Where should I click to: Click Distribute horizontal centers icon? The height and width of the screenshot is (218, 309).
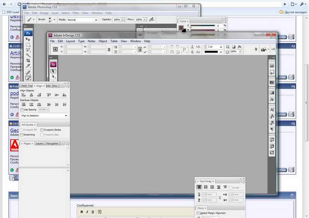56,104
